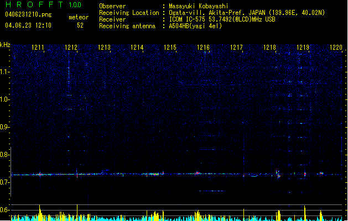Click the 'Observer' field label

pyautogui.click(x=112, y=6)
